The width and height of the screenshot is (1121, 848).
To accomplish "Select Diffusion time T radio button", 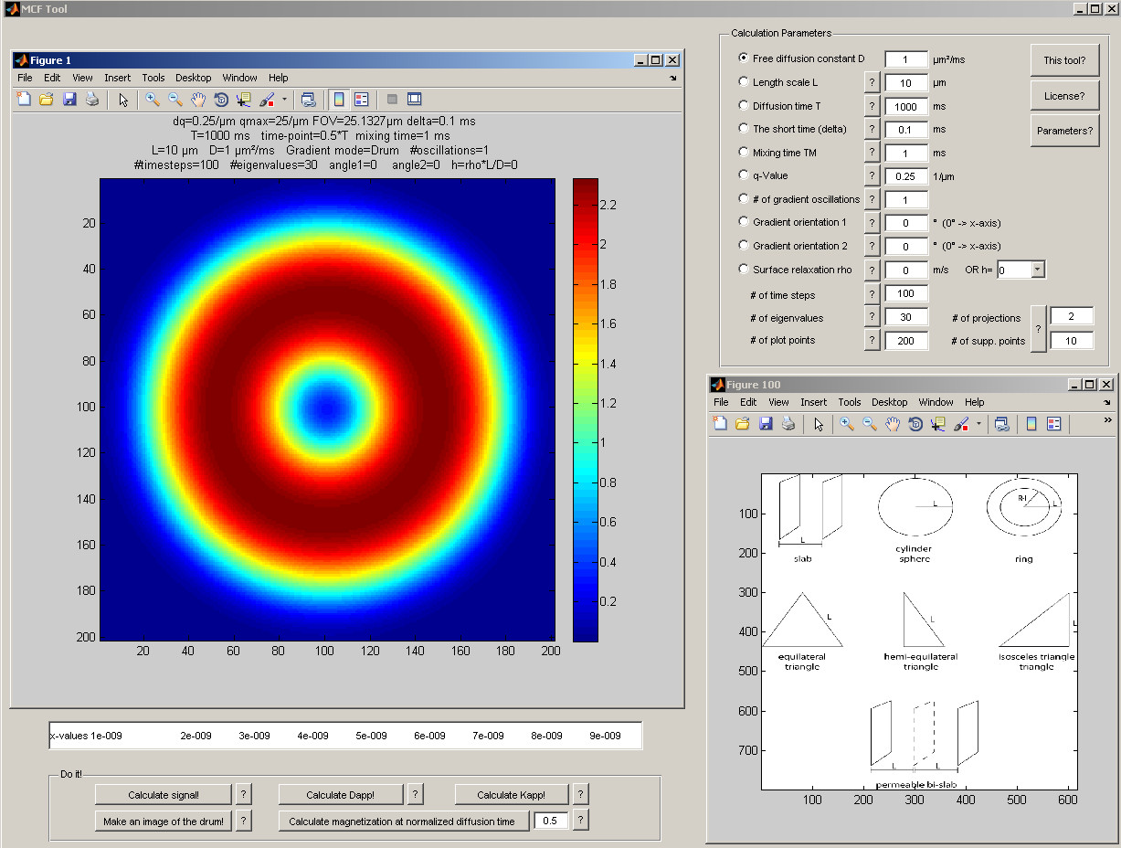I will click(x=744, y=105).
